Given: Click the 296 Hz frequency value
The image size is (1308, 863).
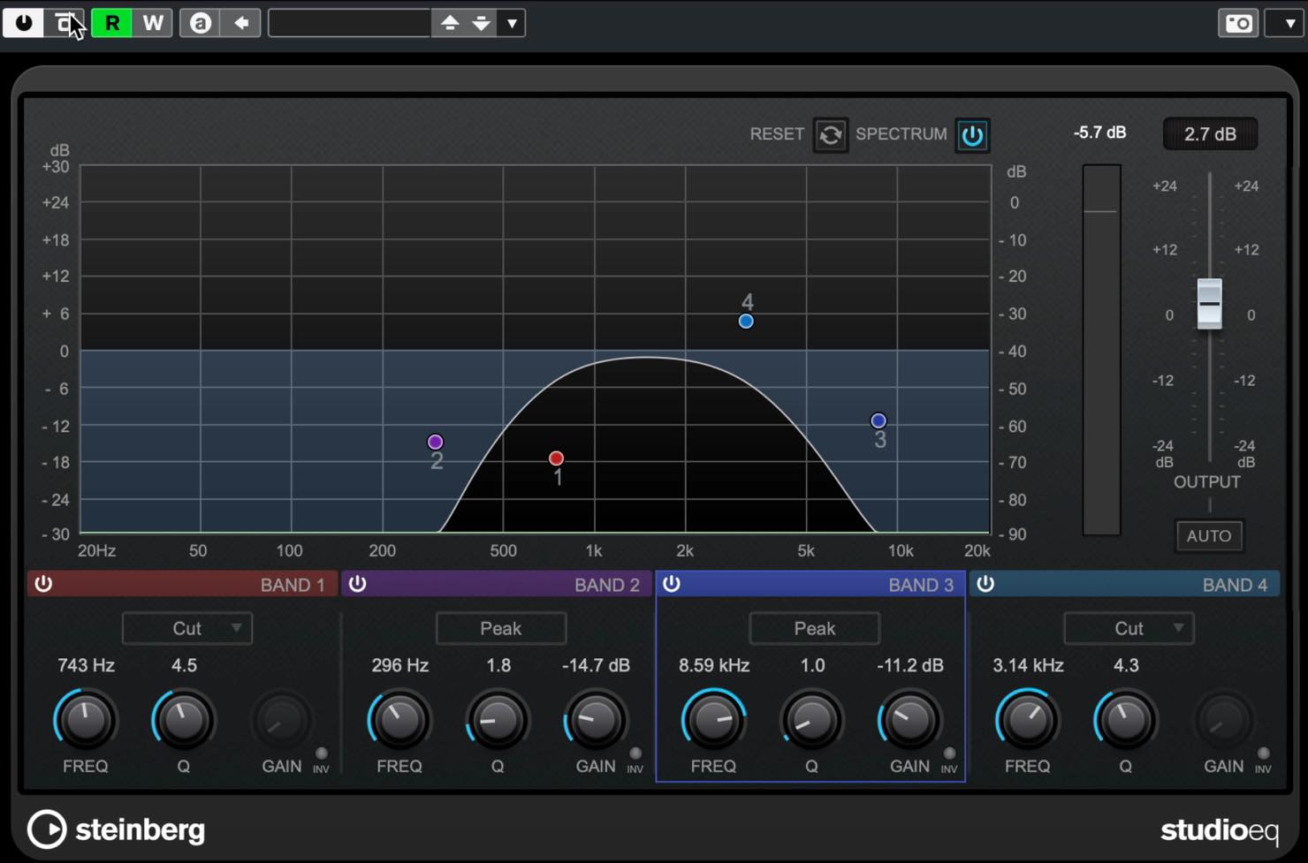Looking at the screenshot, I should pyautogui.click(x=399, y=665).
